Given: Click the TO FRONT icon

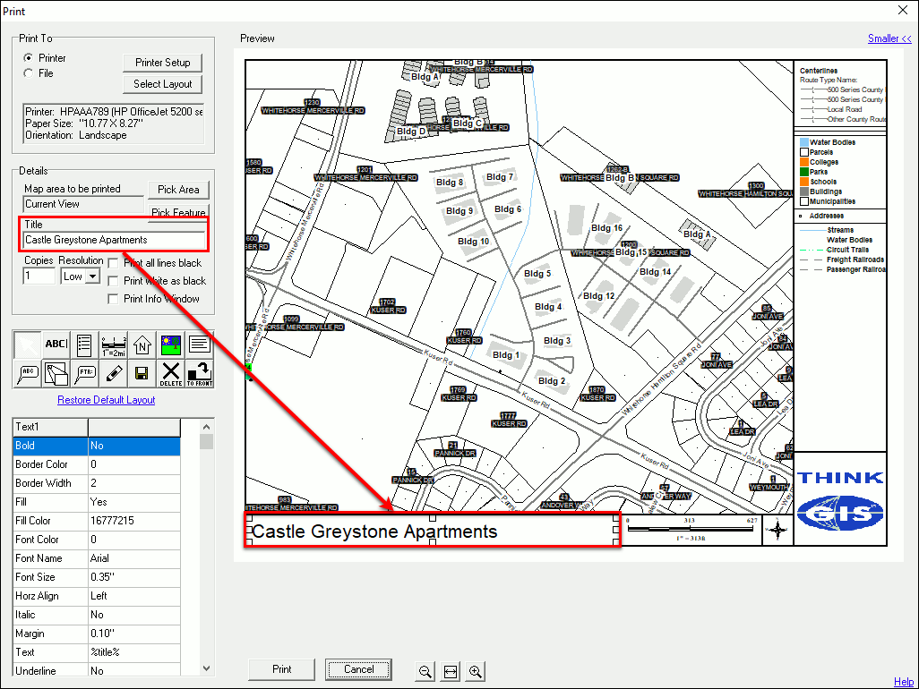Looking at the screenshot, I should (199, 373).
